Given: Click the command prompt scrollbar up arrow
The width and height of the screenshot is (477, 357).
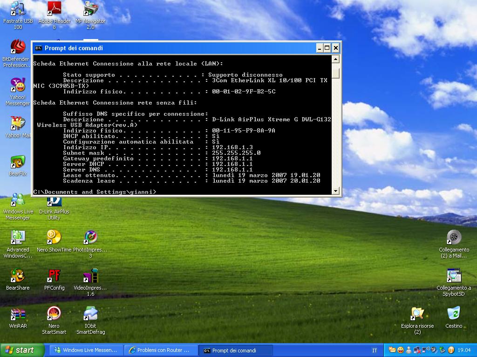Looking at the screenshot, I should click(335, 59).
